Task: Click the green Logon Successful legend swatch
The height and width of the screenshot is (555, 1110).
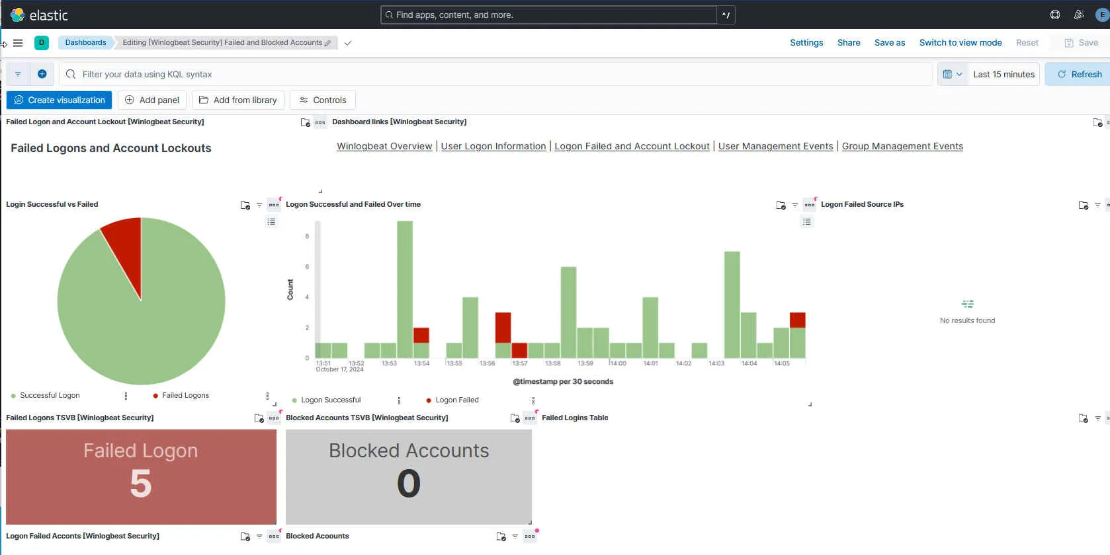Action: 294,400
